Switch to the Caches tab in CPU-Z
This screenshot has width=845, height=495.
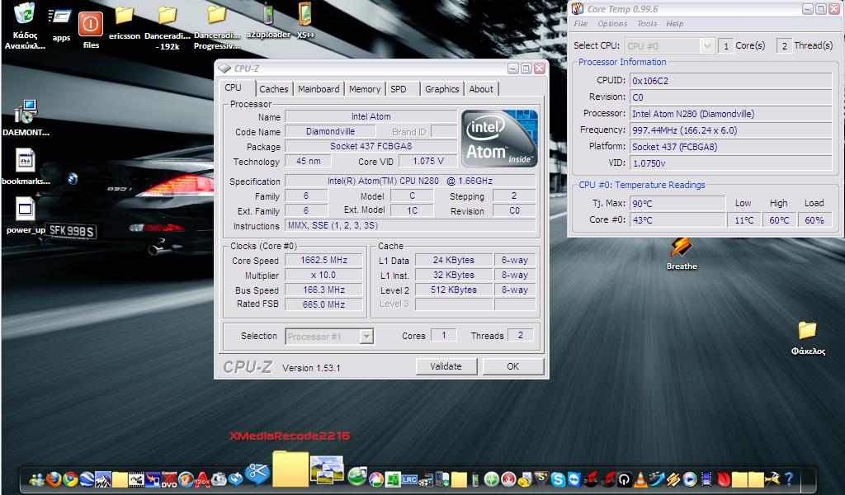pos(274,89)
